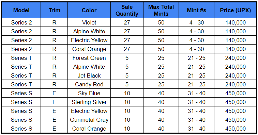Click mint range 21 - 25 in Forest Green row

coord(196,58)
